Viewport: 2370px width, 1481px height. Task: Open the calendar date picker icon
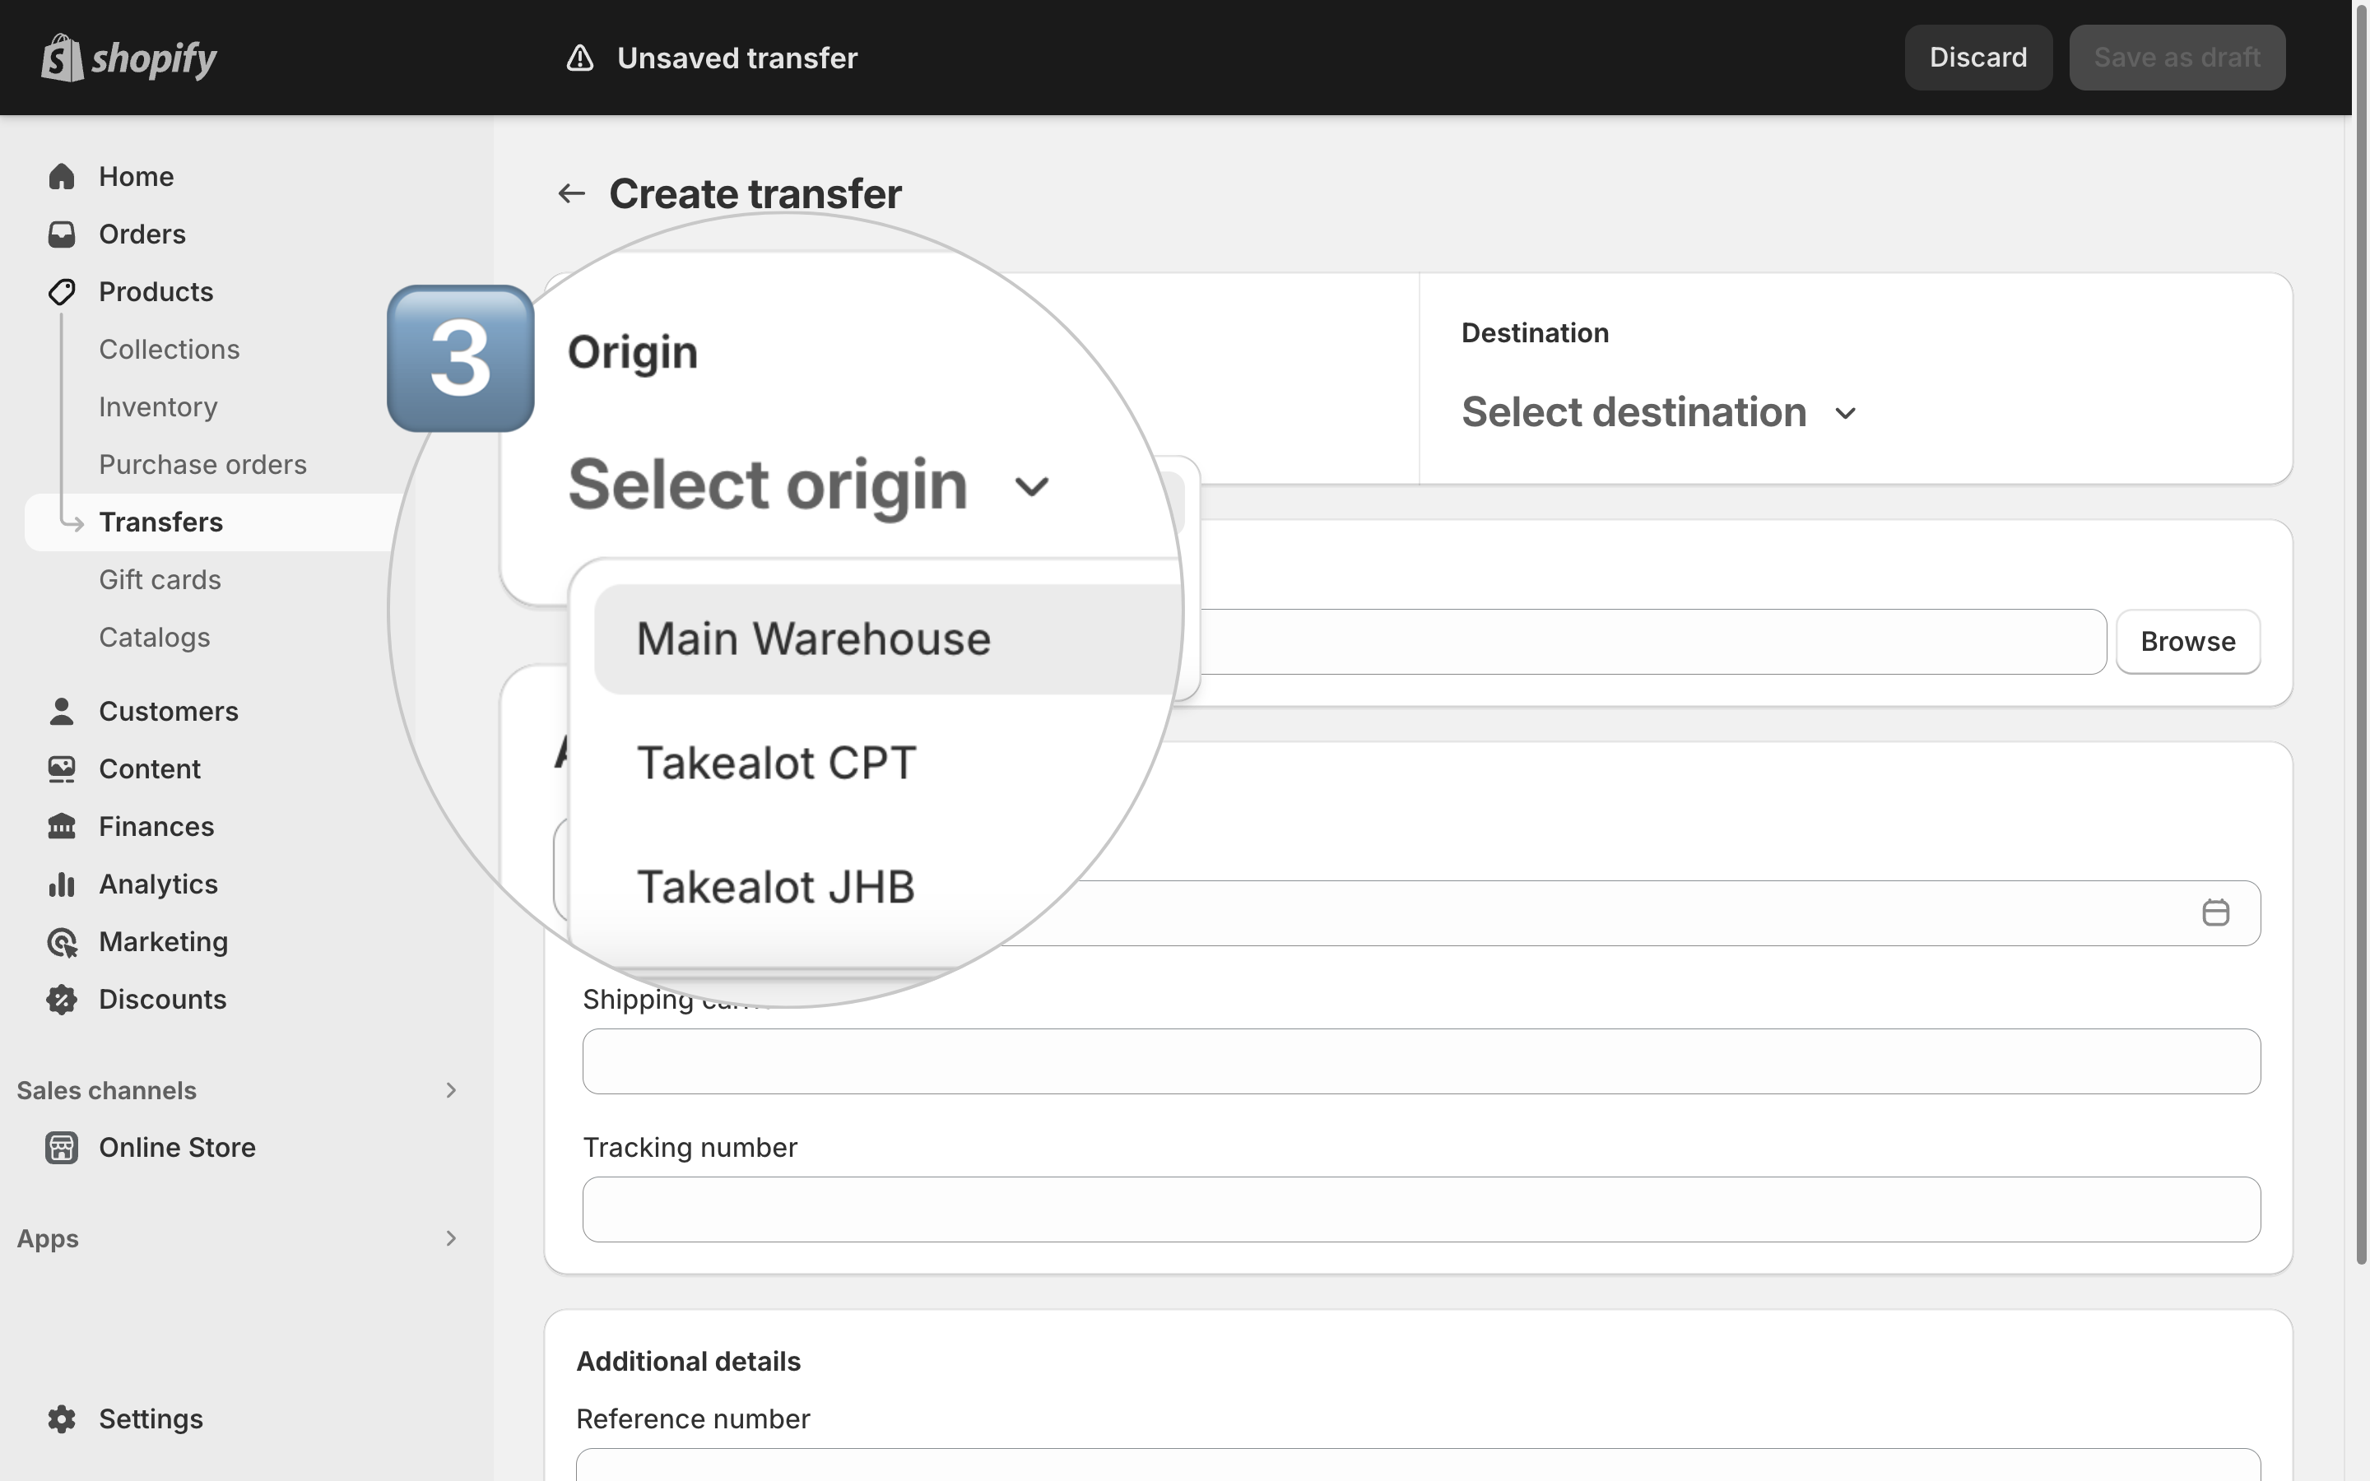click(2215, 913)
